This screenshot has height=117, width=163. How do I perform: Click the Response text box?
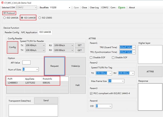click(150, 97)
